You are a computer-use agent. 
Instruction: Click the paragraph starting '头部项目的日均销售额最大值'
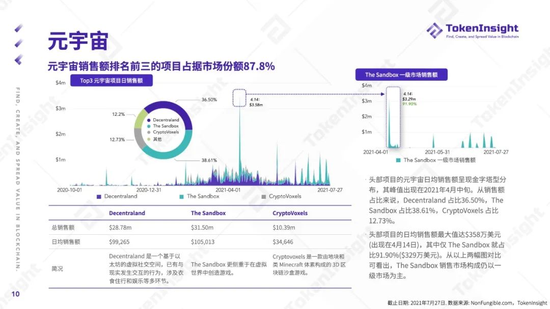(437, 255)
